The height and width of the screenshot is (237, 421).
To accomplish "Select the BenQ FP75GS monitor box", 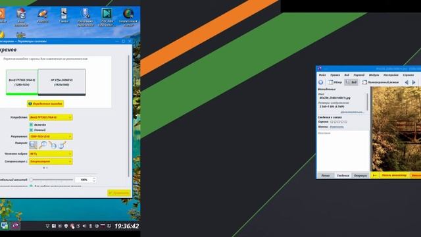I will pos(22,82).
